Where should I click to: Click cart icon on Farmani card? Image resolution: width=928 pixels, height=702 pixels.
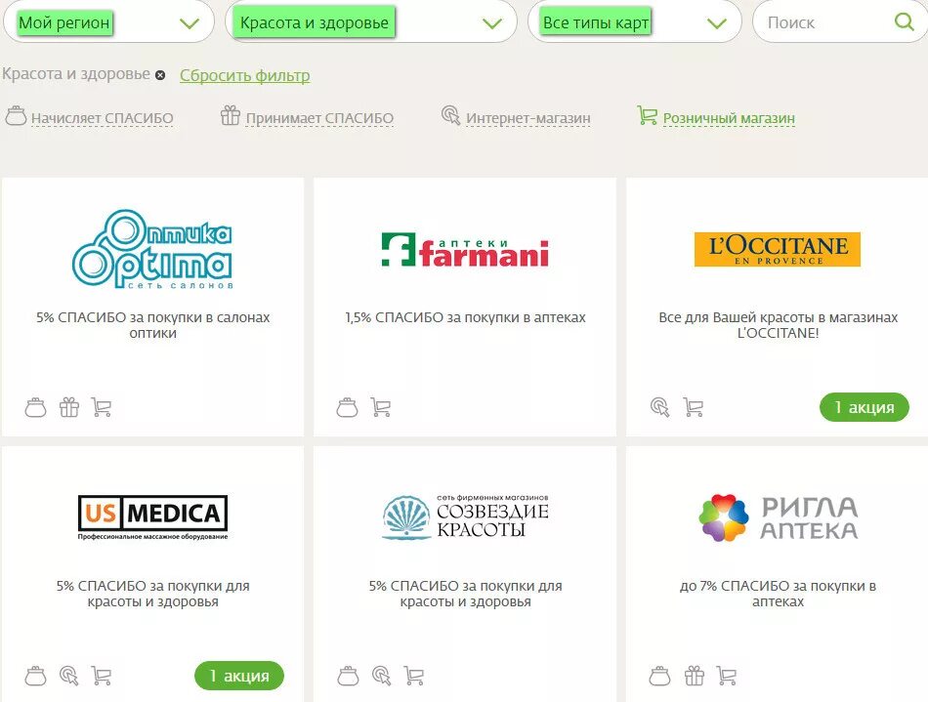tap(381, 407)
